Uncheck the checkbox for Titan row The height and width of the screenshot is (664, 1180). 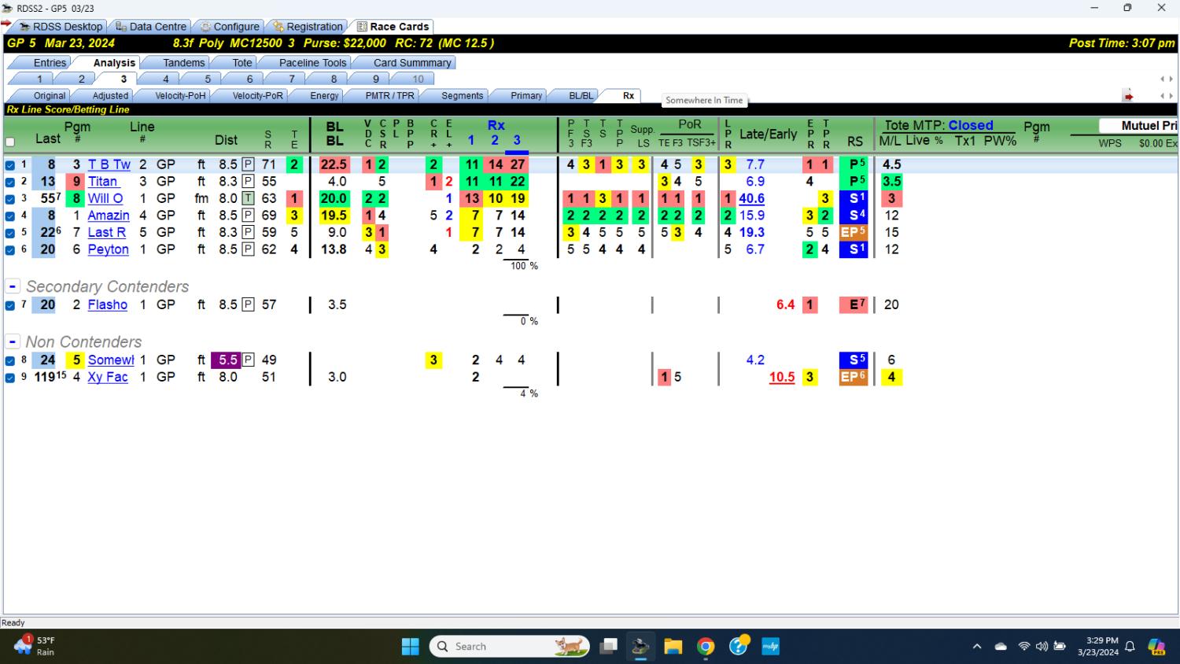10,182
